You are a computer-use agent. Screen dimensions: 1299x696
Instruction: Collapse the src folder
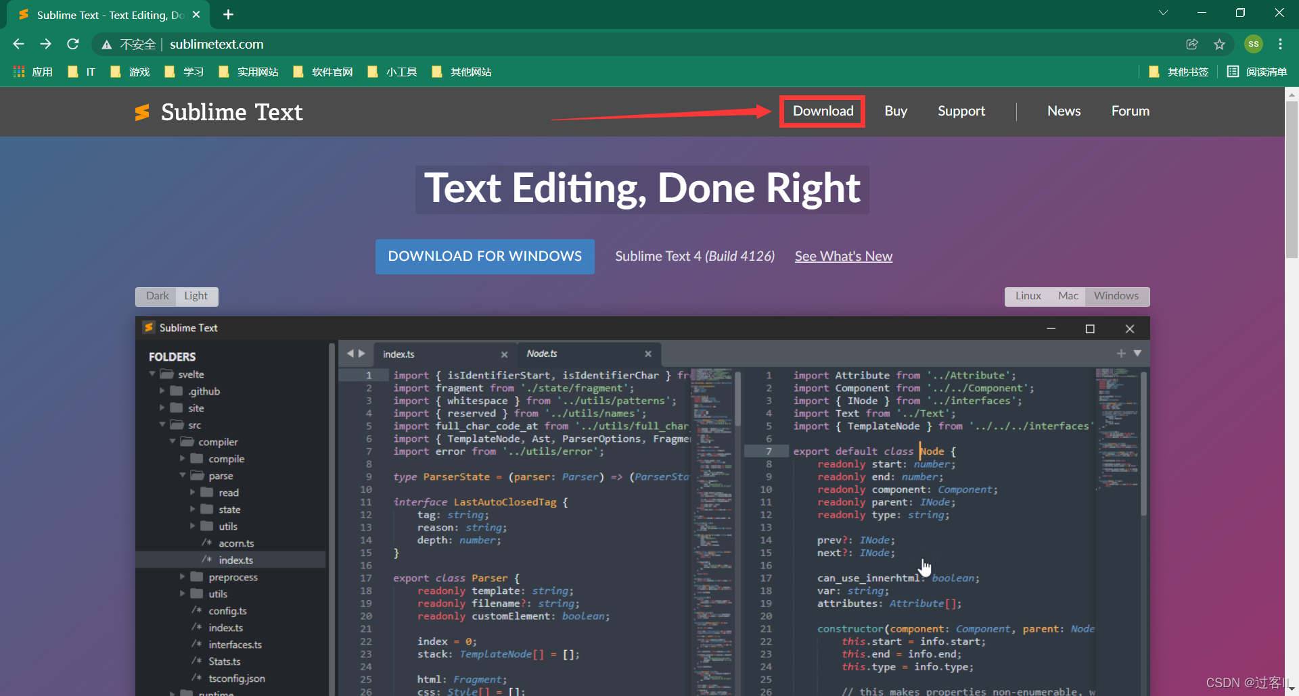pos(162,424)
